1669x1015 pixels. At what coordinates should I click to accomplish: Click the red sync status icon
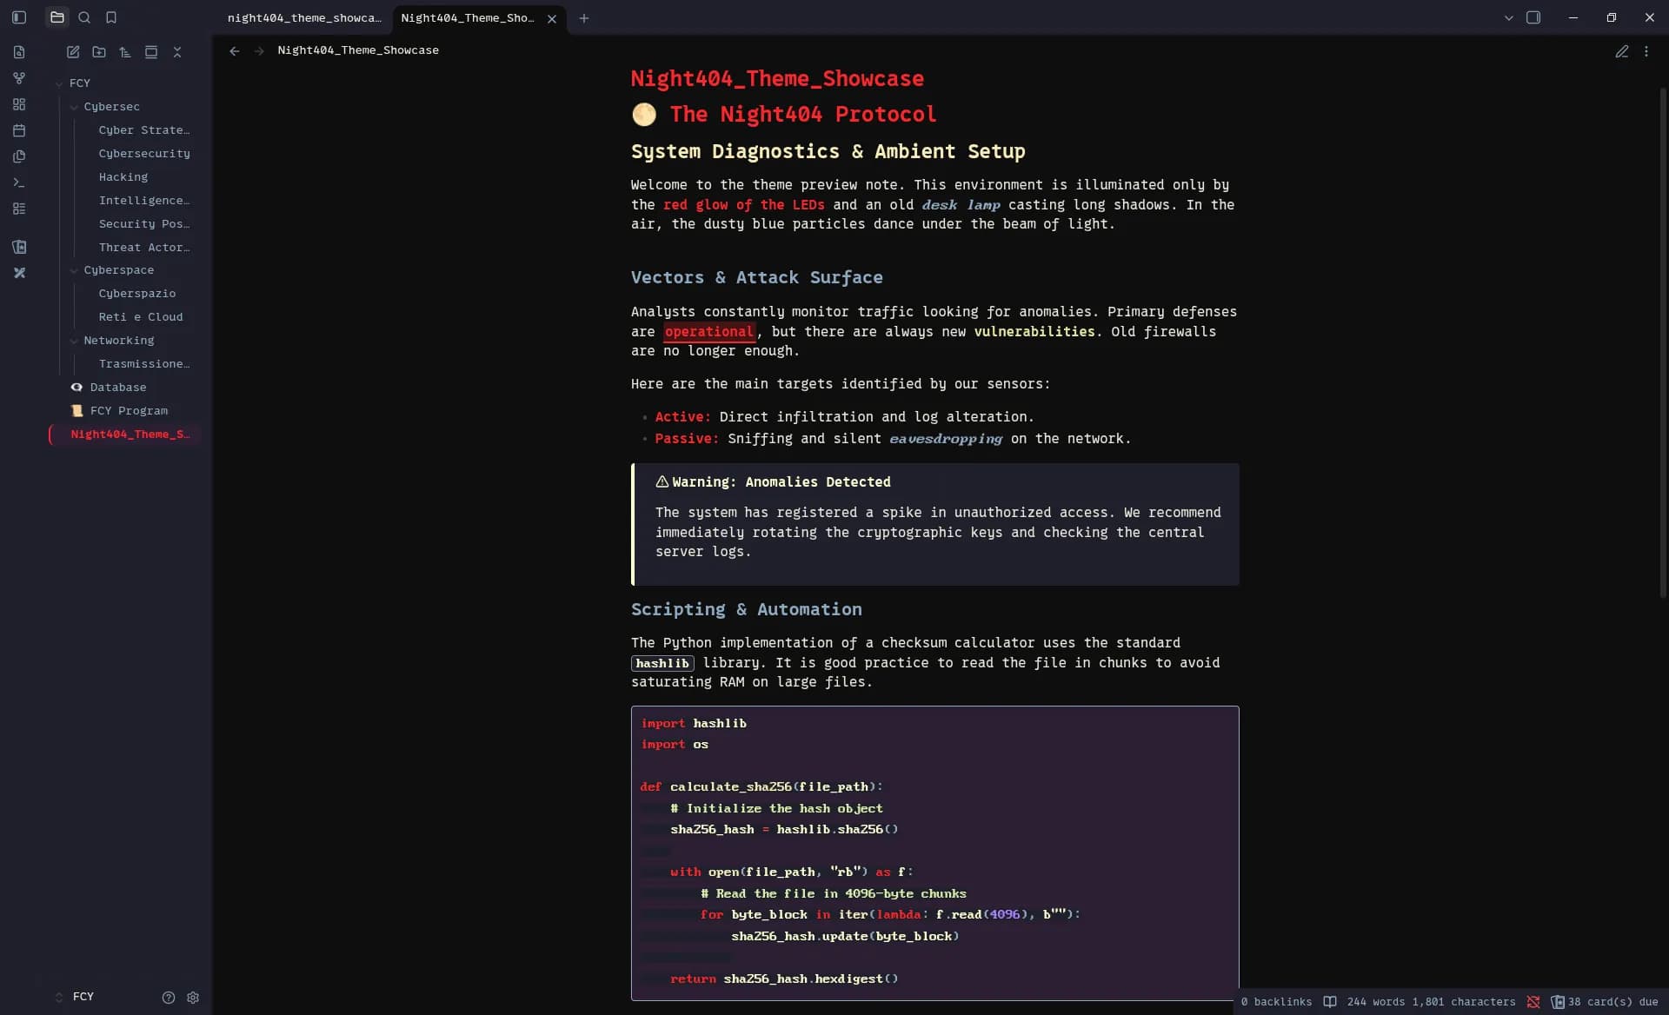[x=1533, y=1002]
